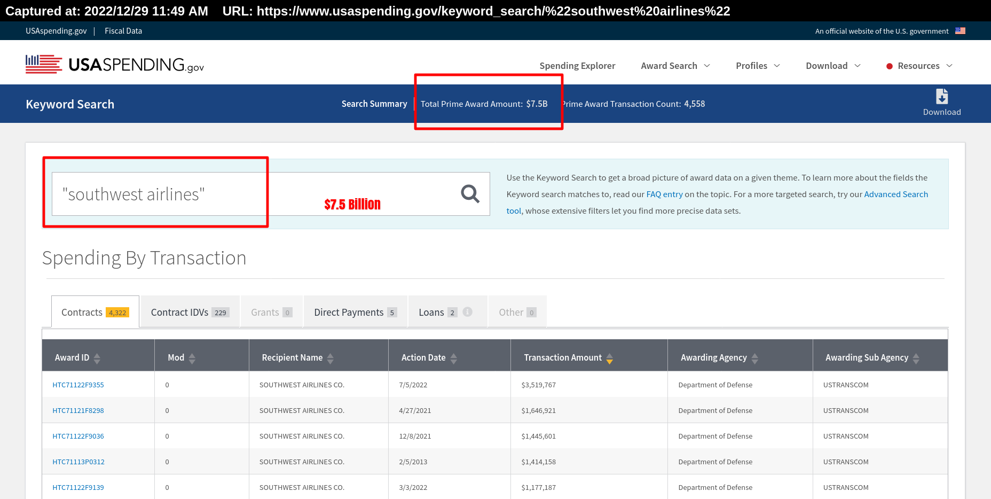Click the U.S. flag icon

(x=960, y=31)
